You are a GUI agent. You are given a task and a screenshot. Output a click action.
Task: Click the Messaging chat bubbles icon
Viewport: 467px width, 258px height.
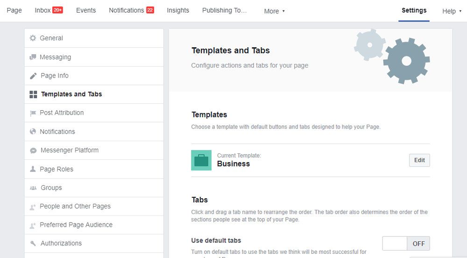click(33, 57)
